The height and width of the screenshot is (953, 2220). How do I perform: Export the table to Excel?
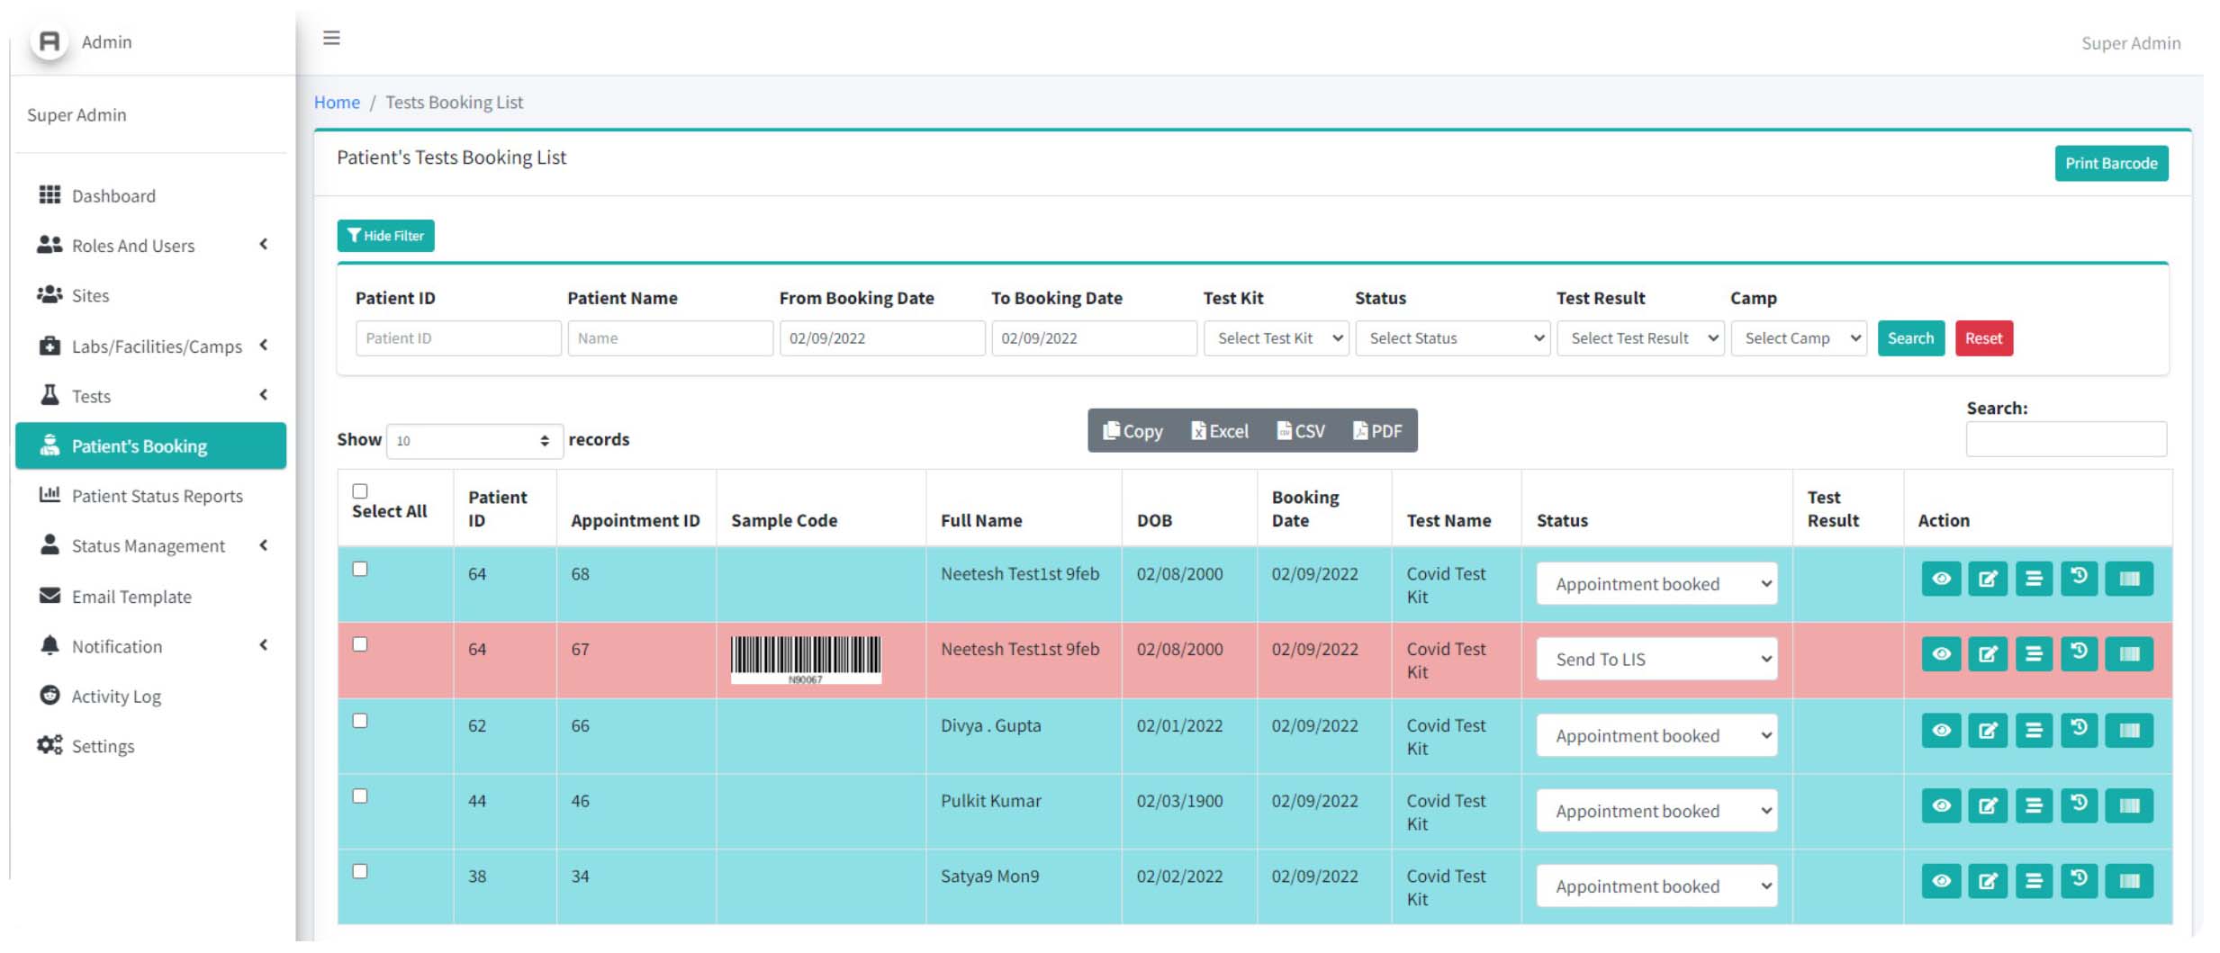pyautogui.click(x=1219, y=431)
